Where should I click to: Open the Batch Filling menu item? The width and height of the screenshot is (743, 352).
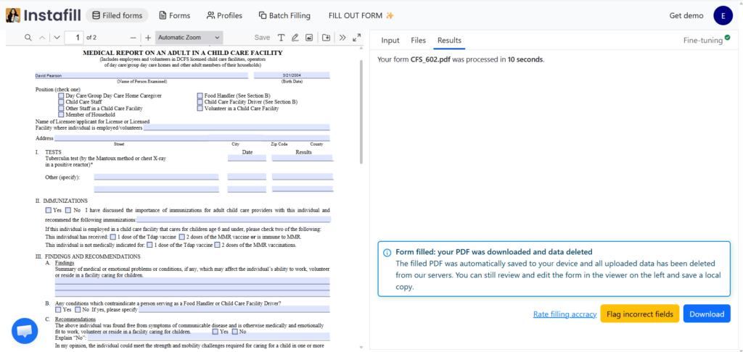click(x=284, y=15)
